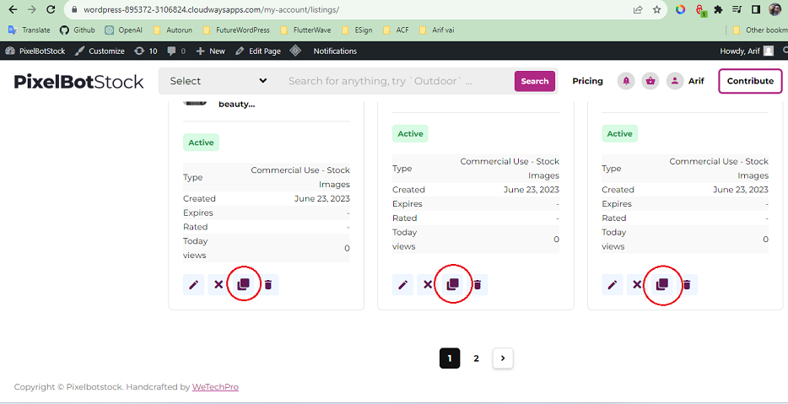
Task: Open the ESign bookmarks folder
Action: (357, 30)
